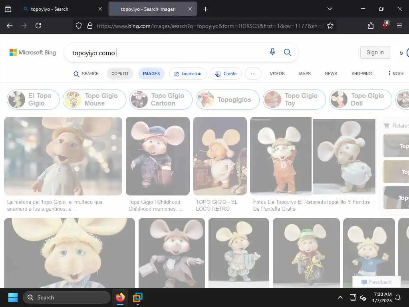This screenshot has height=307, width=409.
Task: Open the Topo Gigio in orange suit image
Action: pos(281,156)
